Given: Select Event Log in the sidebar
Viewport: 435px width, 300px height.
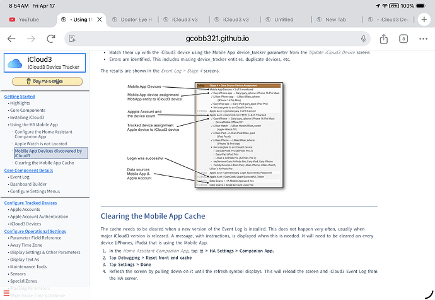Looking at the screenshot, I should (x=20, y=177).
